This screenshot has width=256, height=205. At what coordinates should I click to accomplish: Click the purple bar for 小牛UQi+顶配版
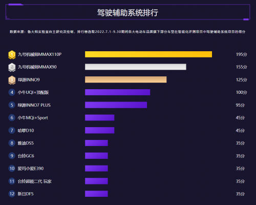pyautogui.click(x=117, y=92)
